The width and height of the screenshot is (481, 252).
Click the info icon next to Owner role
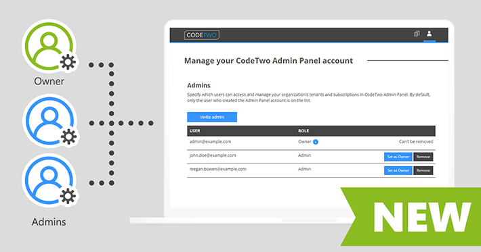[315, 142]
